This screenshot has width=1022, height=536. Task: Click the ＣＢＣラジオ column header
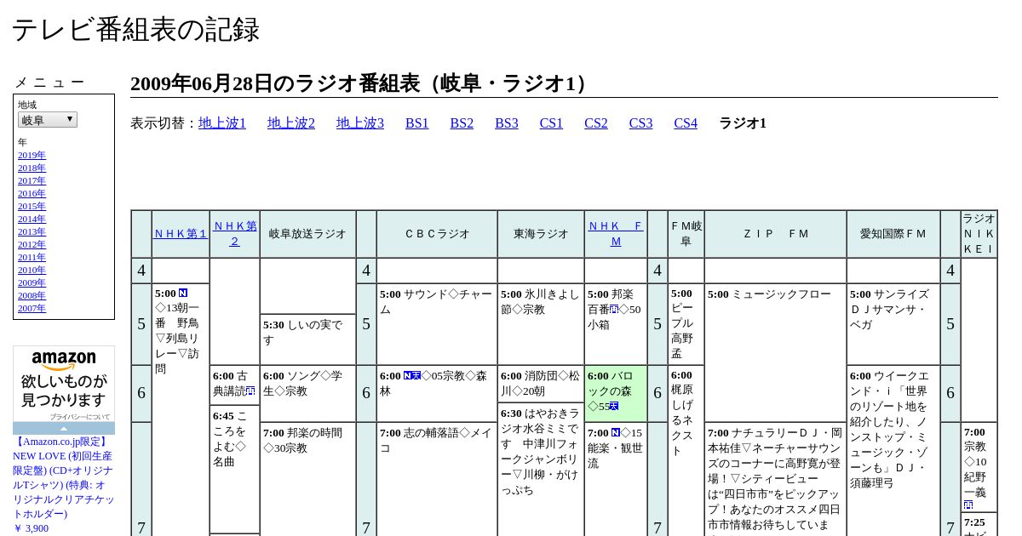pyautogui.click(x=437, y=234)
